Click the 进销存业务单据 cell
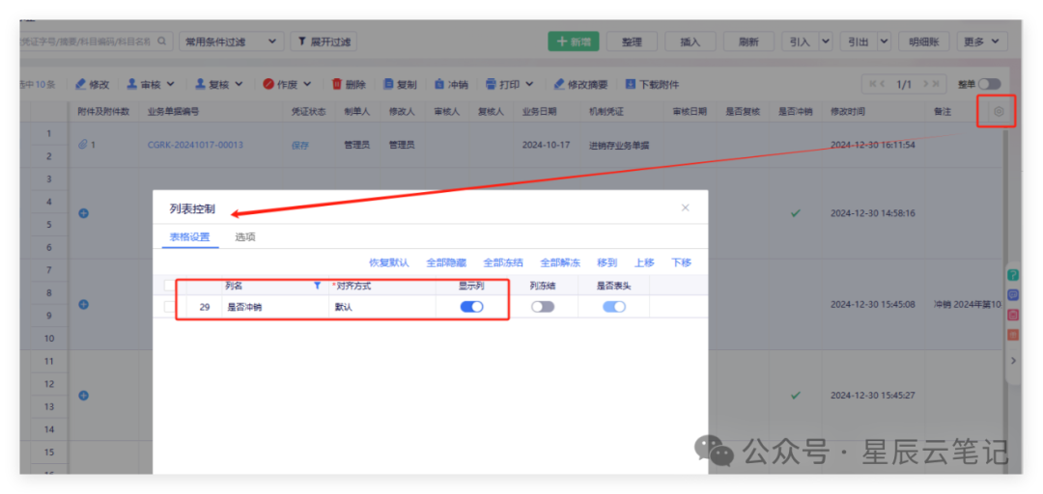 tap(619, 146)
